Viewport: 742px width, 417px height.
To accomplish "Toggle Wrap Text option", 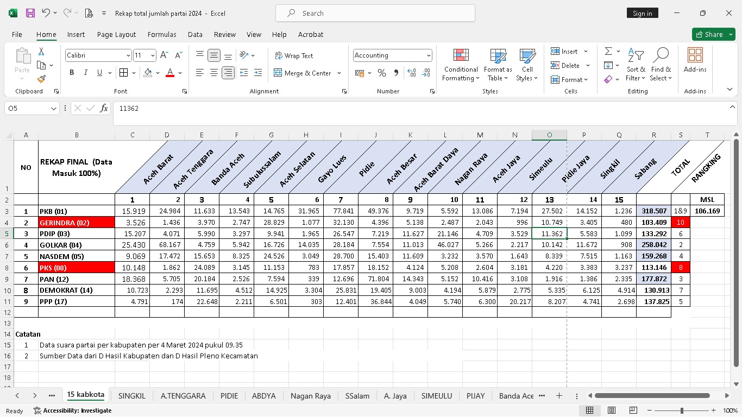I will (x=294, y=55).
